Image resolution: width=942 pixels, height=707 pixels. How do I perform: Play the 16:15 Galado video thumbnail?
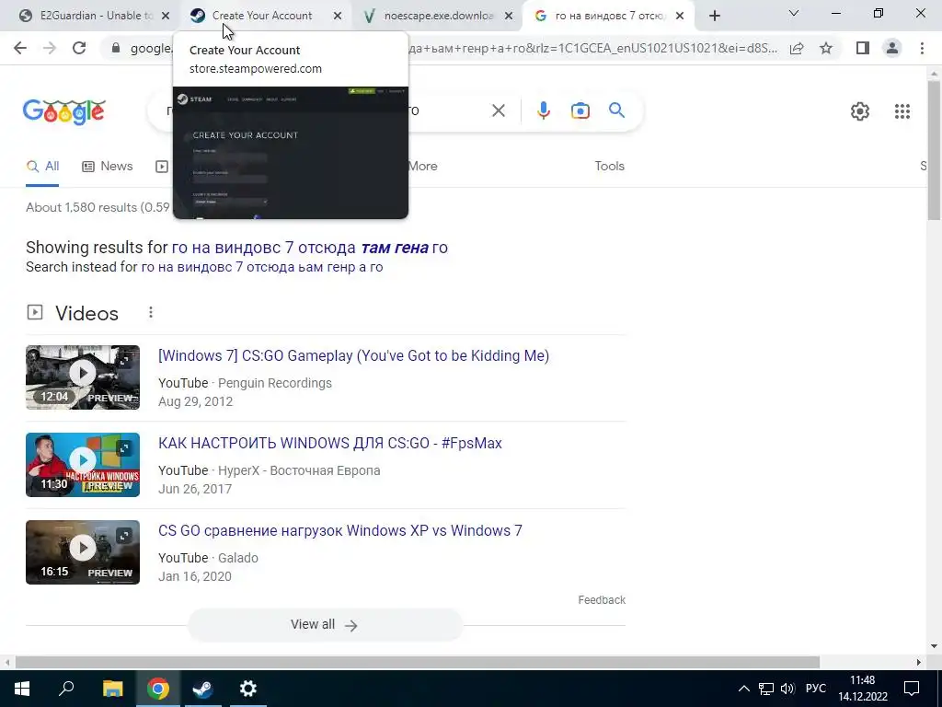click(83, 552)
